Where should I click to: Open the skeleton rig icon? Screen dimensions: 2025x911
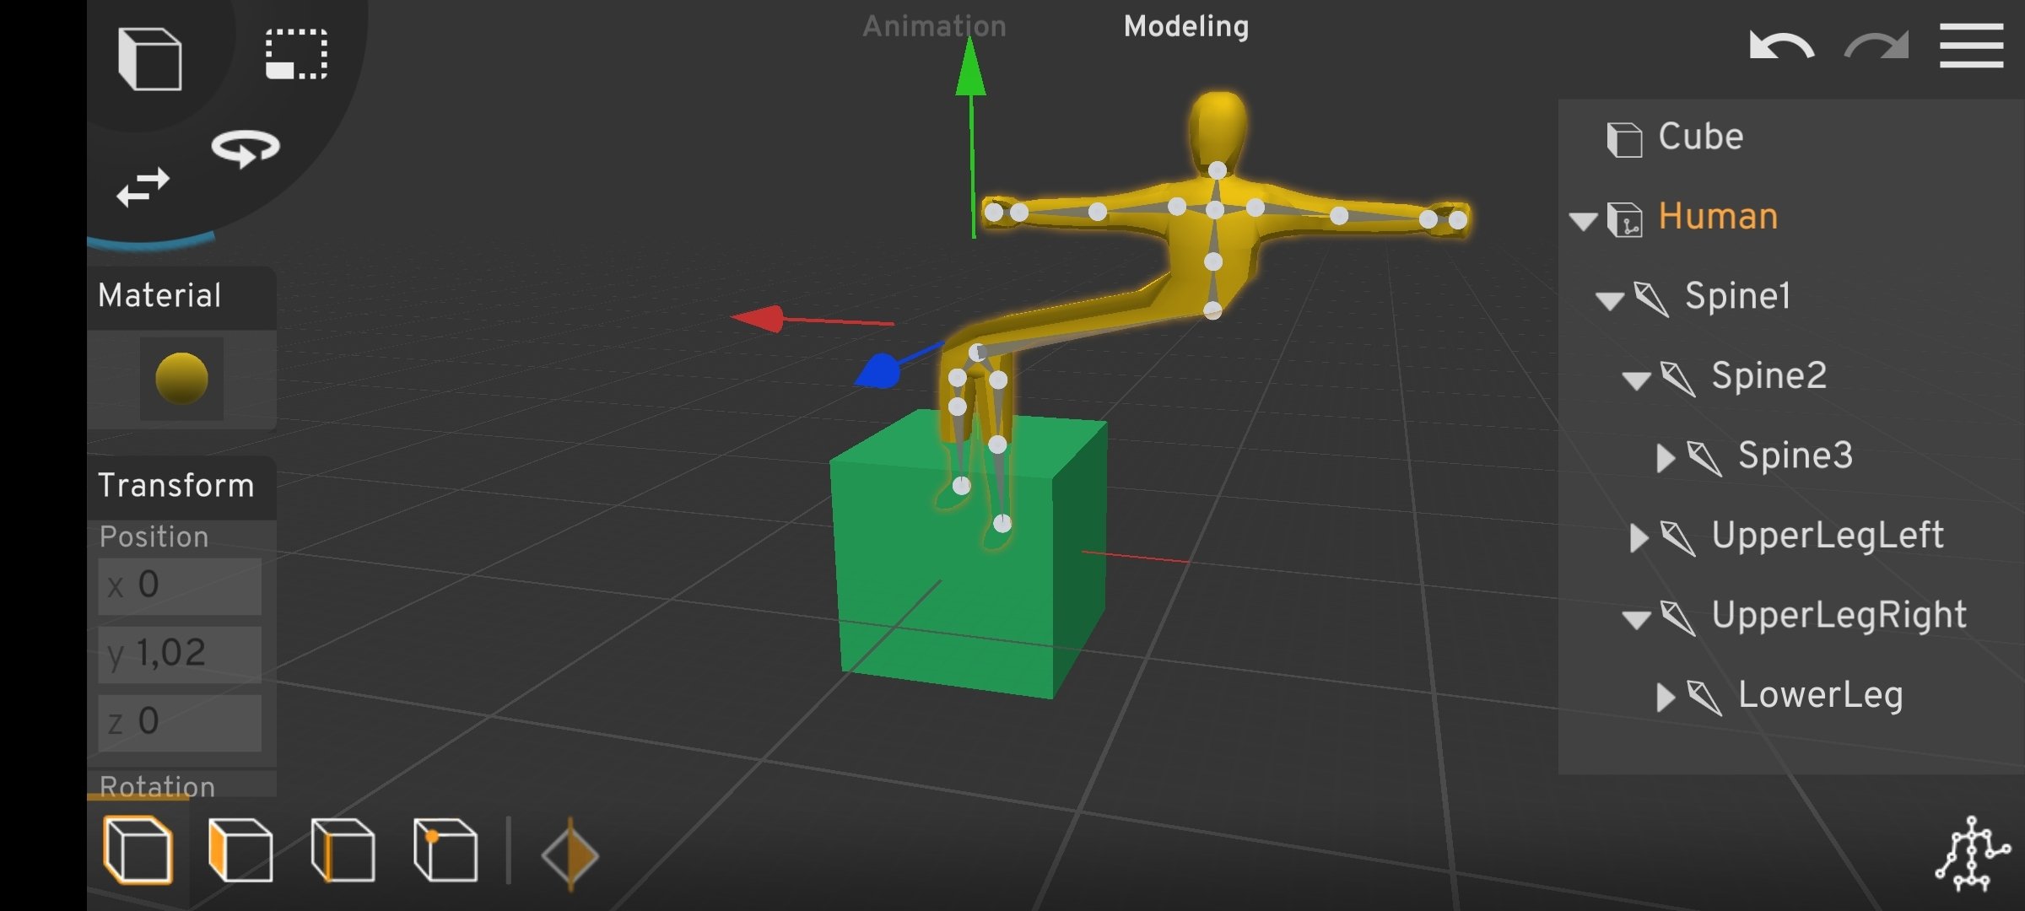[x=1972, y=854]
